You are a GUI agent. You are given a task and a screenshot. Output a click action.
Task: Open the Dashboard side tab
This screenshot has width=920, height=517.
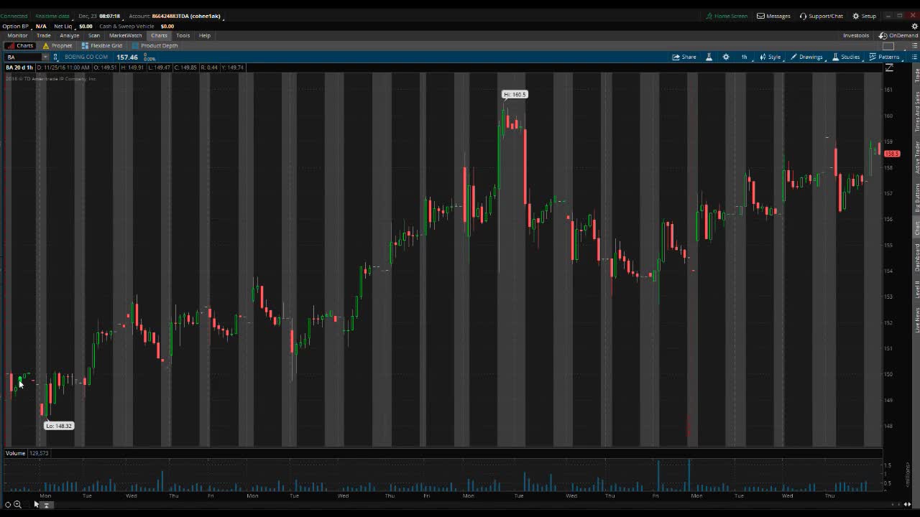916,257
